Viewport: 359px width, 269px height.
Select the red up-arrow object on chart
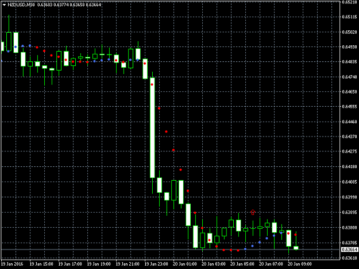point(253,212)
